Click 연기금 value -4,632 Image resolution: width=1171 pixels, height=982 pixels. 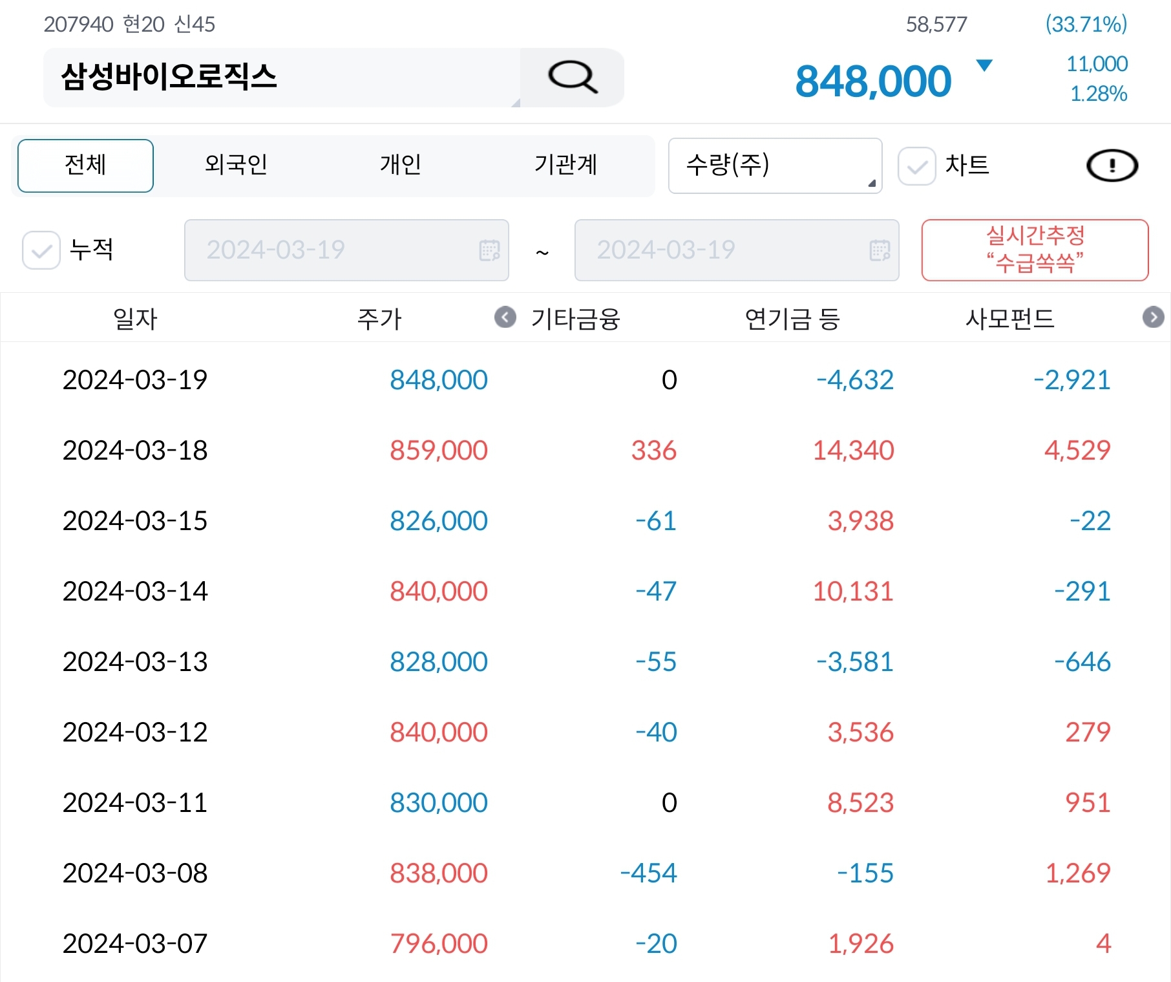pos(855,379)
